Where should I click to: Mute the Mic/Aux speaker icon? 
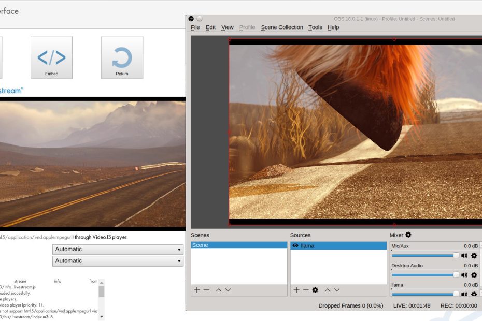pyautogui.click(x=464, y=256)
